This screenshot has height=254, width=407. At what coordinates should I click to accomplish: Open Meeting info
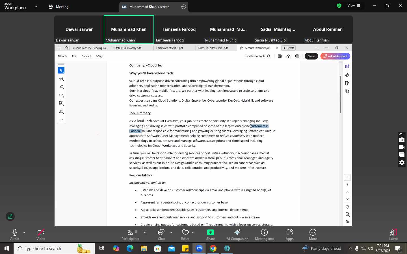point(265,235)
